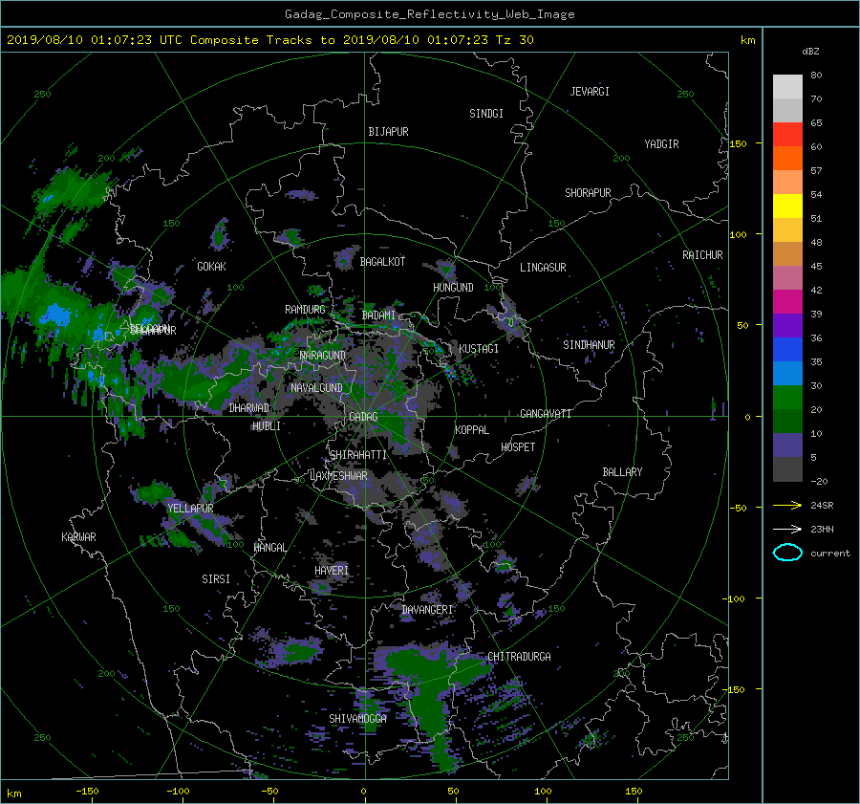Click the CHITRADURGA city label
The width and height of the screenshot is (860, 804).
pyautogui.click(x=520, y=657)
